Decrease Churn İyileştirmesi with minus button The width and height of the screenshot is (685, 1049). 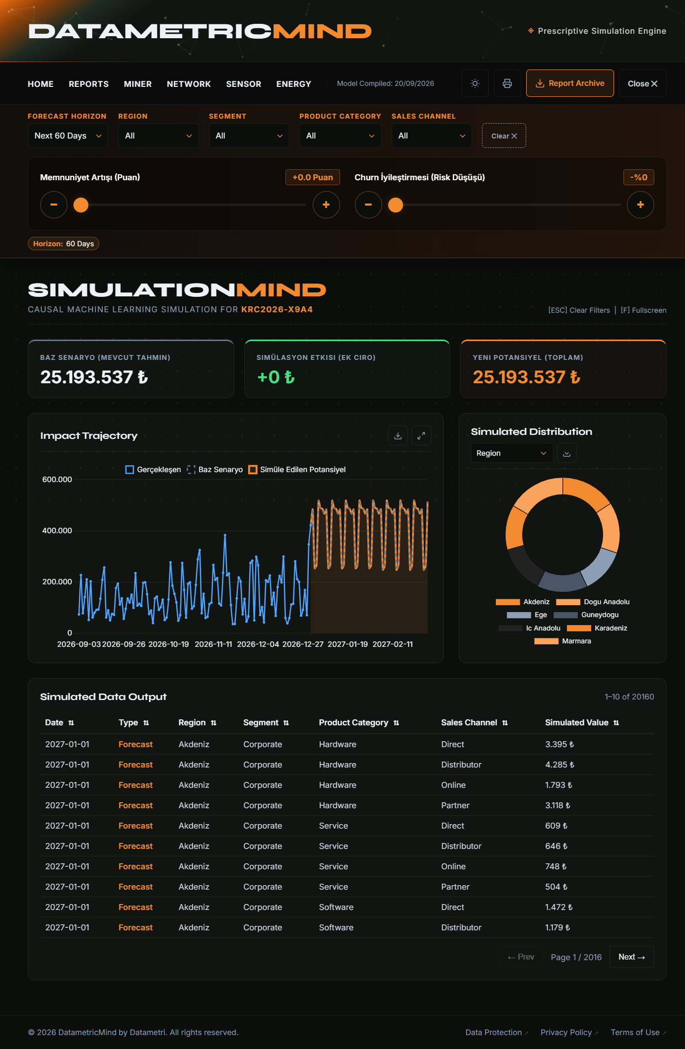point(368,205)
